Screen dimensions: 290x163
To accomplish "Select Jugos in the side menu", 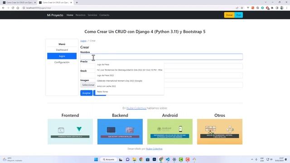I will tap(62, 56).
